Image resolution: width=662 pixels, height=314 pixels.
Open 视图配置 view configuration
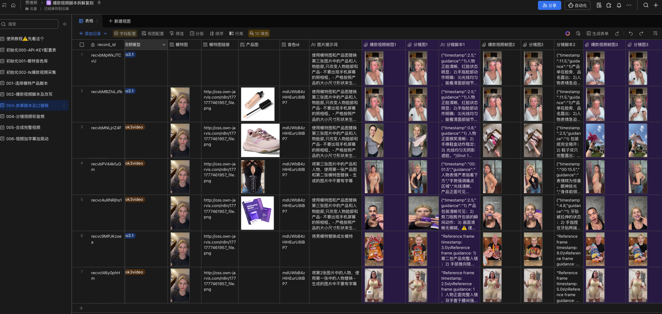click(x=153, y=34)
